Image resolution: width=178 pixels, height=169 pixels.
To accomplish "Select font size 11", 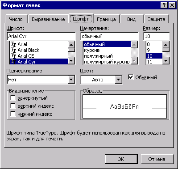I will coord(154,62).
